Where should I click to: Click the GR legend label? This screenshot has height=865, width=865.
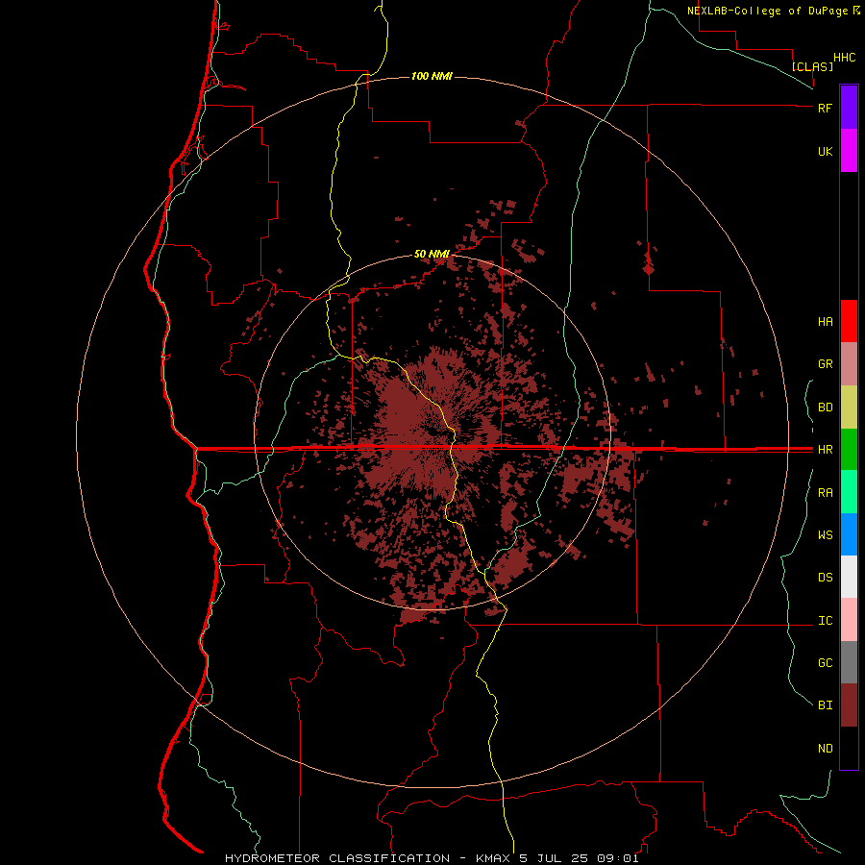(826, 364)
